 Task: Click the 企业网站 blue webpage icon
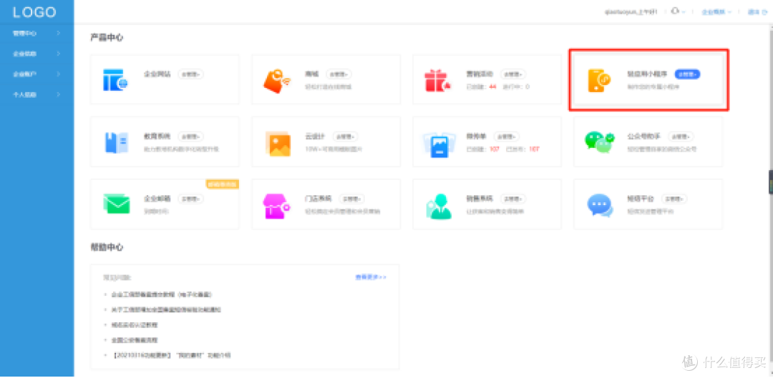(116, 80)
